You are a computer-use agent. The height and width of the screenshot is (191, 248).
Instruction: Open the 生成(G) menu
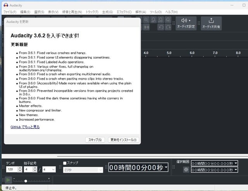point(107,12)
